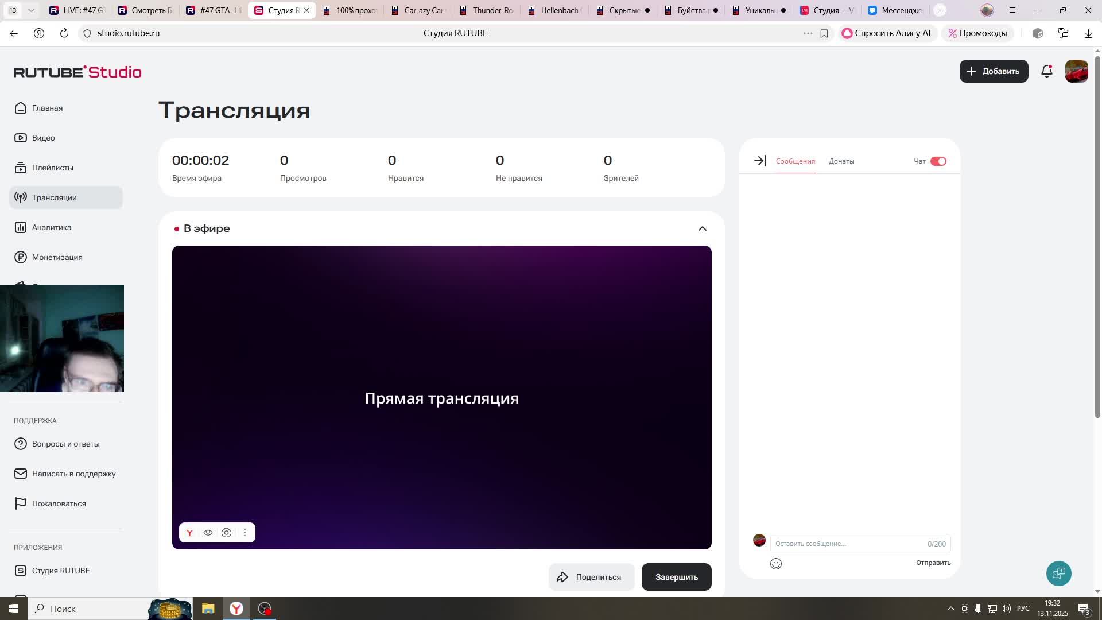Expand the browser tab list dropdown arrow

[31, 10]
